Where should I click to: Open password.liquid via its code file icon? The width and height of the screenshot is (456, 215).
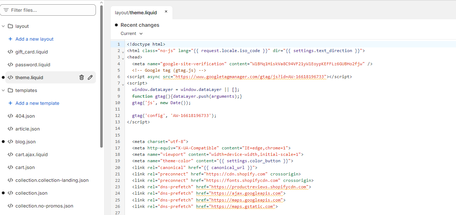[10, 65]
